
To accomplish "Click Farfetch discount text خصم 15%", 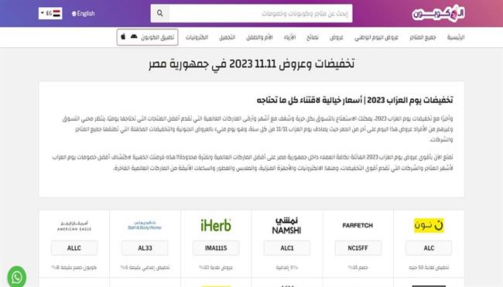I will [358, 267].
